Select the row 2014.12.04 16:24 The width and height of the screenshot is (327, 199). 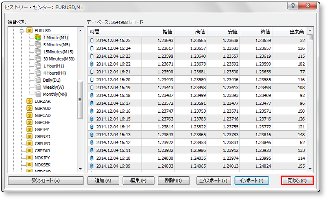tap(197, 48)
